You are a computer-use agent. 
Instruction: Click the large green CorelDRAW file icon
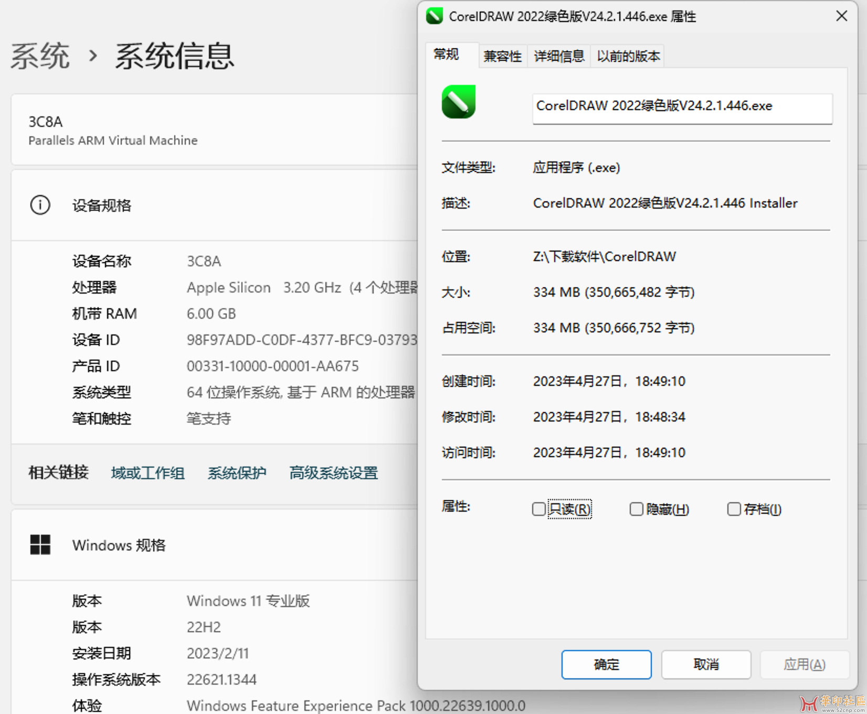[x=458, y=102]
